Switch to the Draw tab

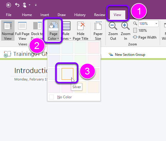pos(61,15)
